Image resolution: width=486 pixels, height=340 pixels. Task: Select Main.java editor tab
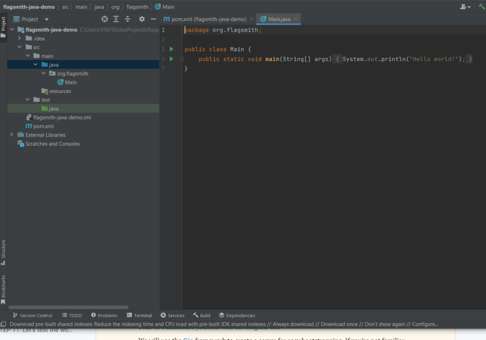279,19
